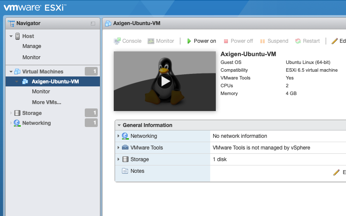Collapse the Host tree node
The image size is (346, 216).
11,36
